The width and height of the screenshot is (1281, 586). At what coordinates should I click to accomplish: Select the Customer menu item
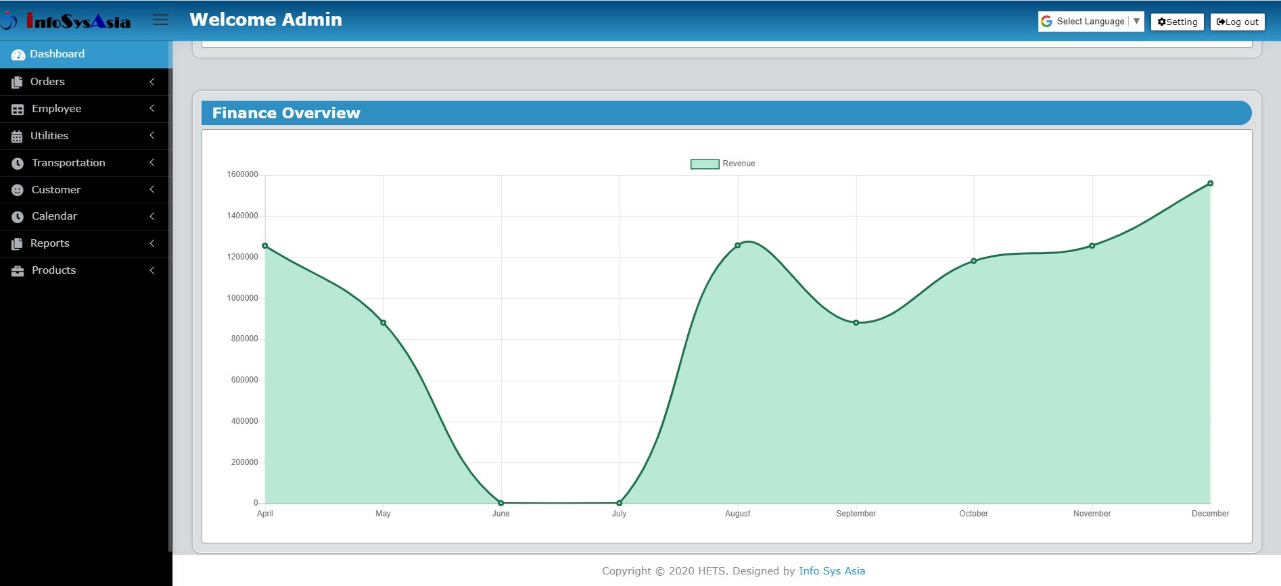86,190
